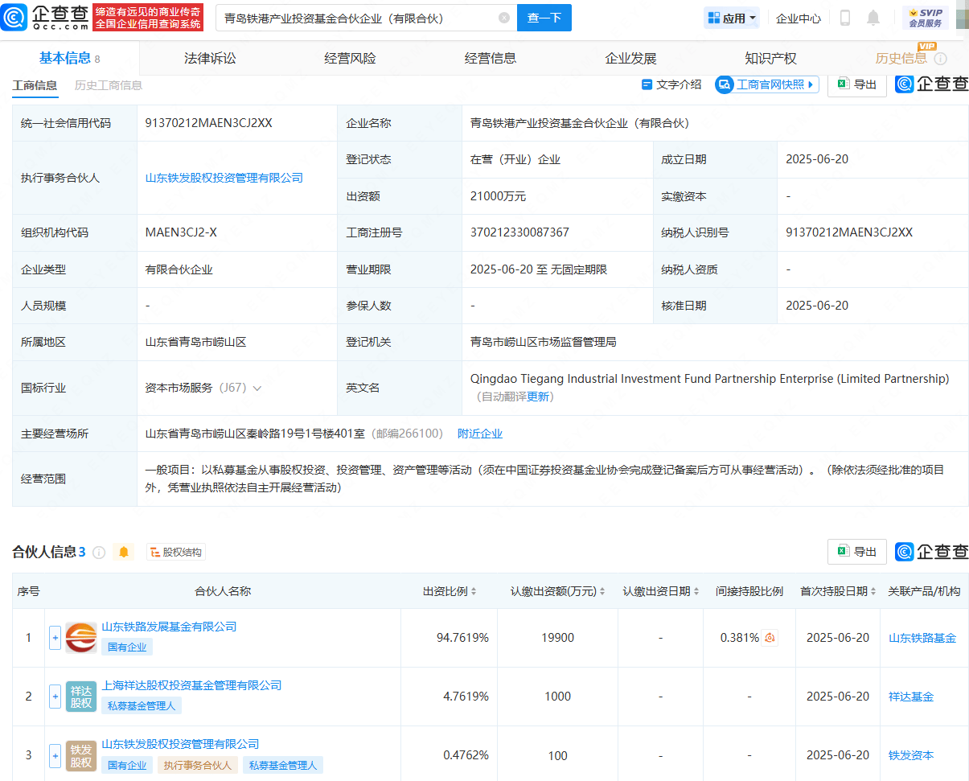This screenshot has width=969, height=781.
Task: Click the 文字介绍 icon button
Action: 671,84
